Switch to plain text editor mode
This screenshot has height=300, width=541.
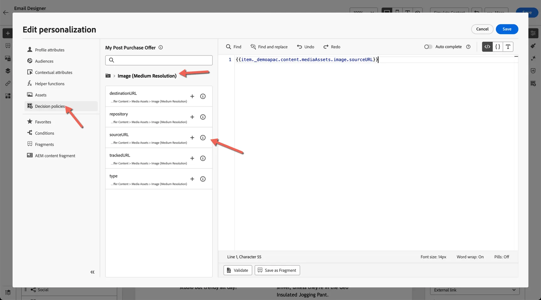[x=508, y=47]
